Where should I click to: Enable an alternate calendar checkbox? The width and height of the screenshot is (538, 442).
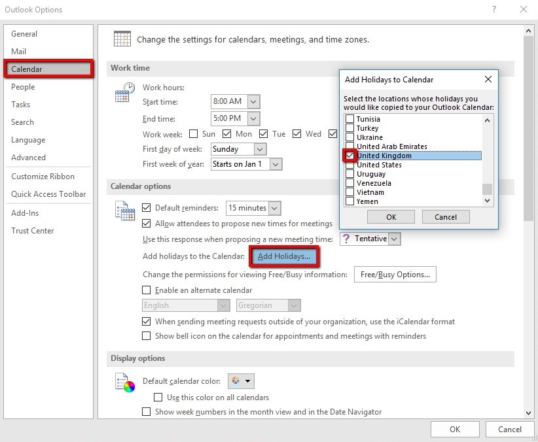click(x=147, y=290)
